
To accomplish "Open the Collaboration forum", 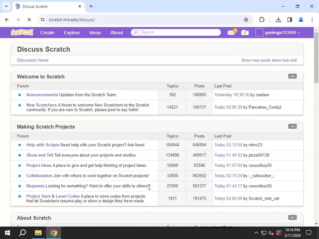I will [39, 176].
